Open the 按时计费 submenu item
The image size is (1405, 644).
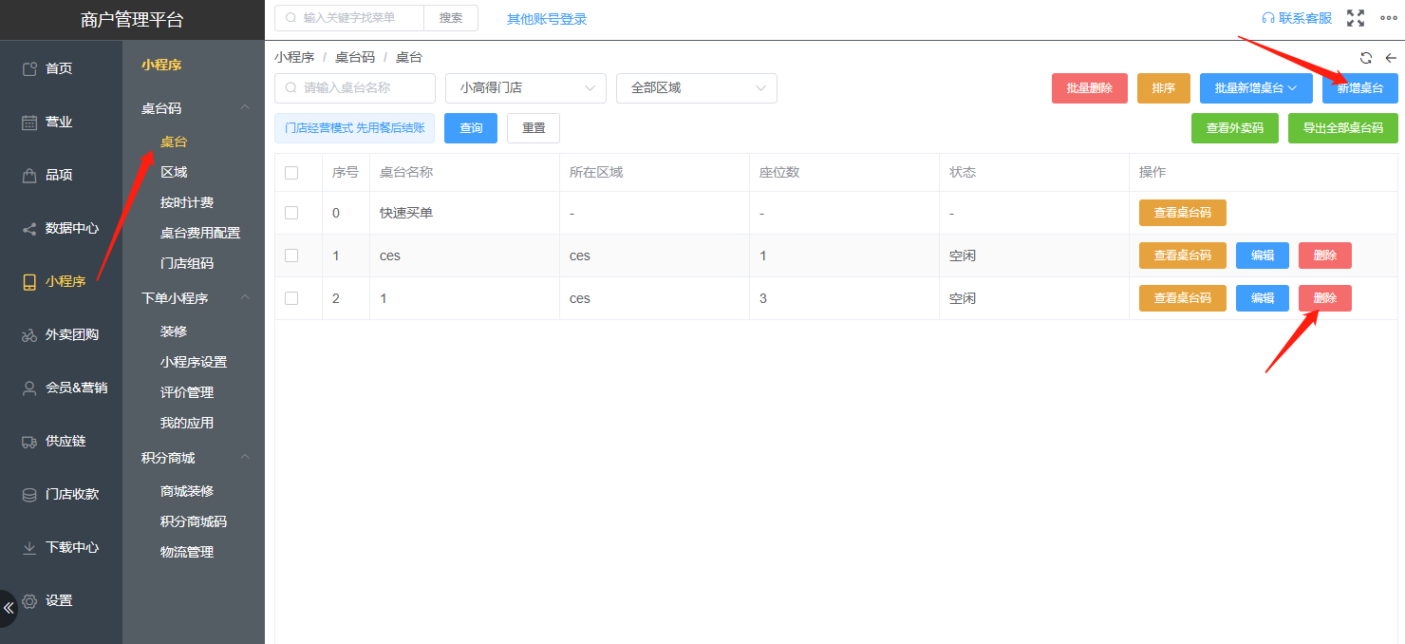[x=187, y=202]
